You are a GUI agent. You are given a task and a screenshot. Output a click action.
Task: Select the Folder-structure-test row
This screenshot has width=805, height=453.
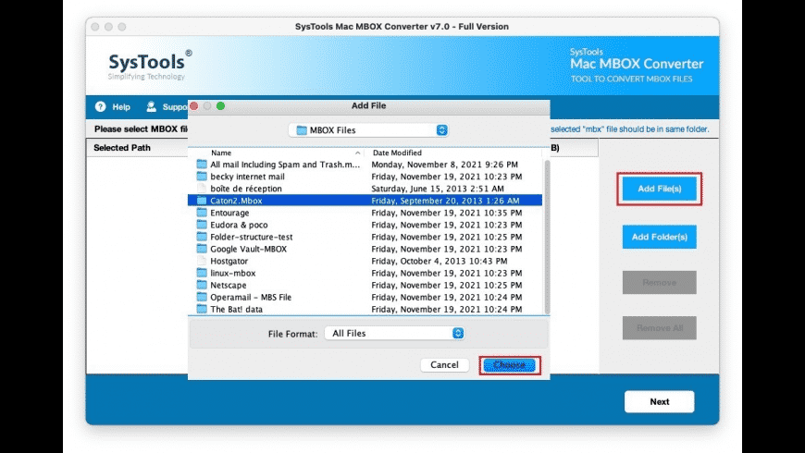click(365, 237)
